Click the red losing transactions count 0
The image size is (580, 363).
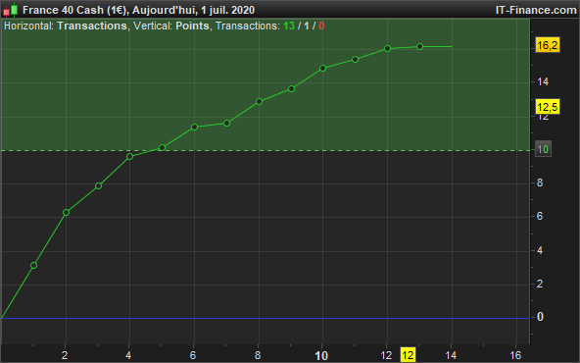point(321,26)
